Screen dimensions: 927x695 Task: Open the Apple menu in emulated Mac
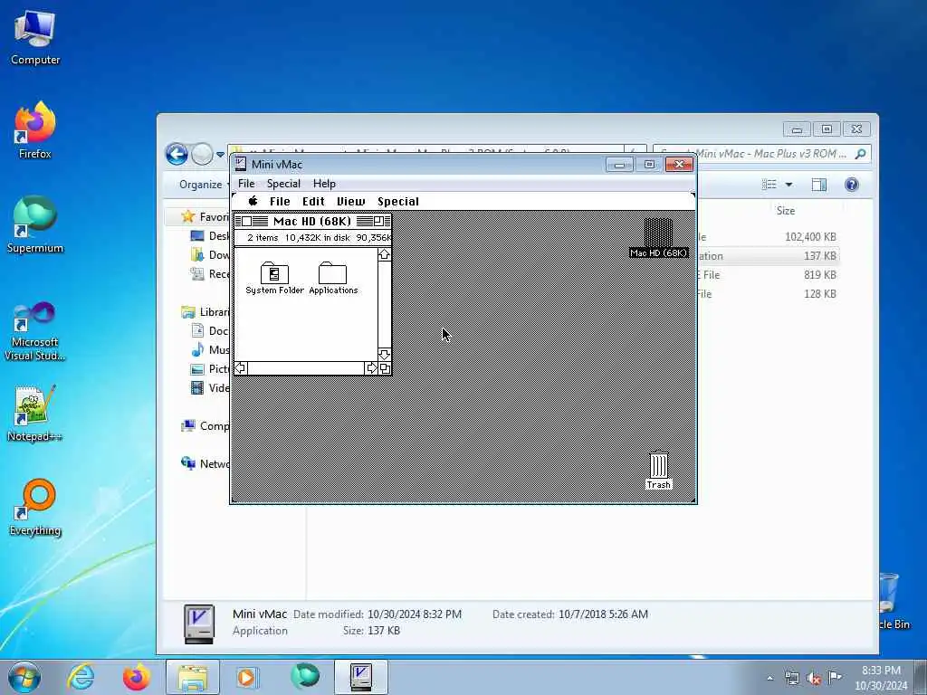[x=253, y=201]
